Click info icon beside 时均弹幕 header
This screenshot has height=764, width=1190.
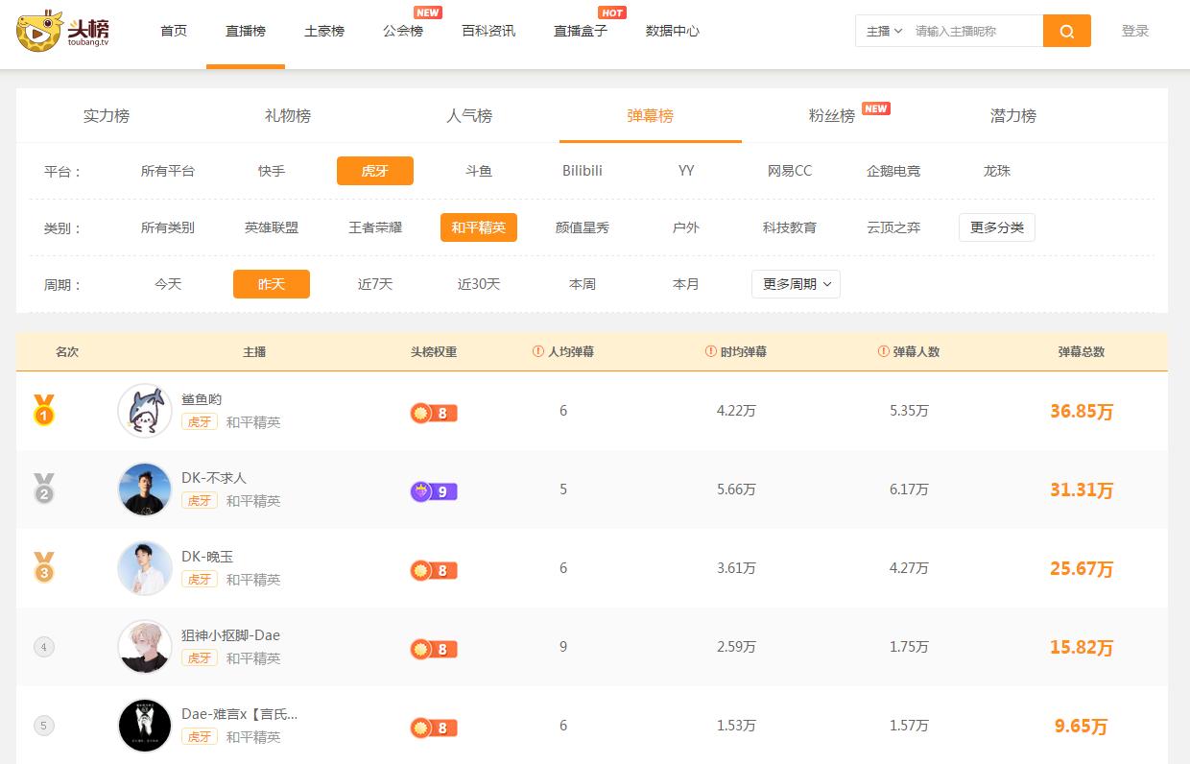[711, 351]
